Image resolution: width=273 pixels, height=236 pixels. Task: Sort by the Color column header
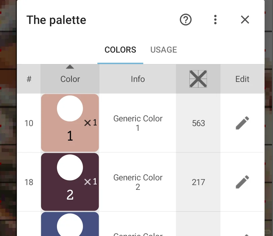[70, 79]
